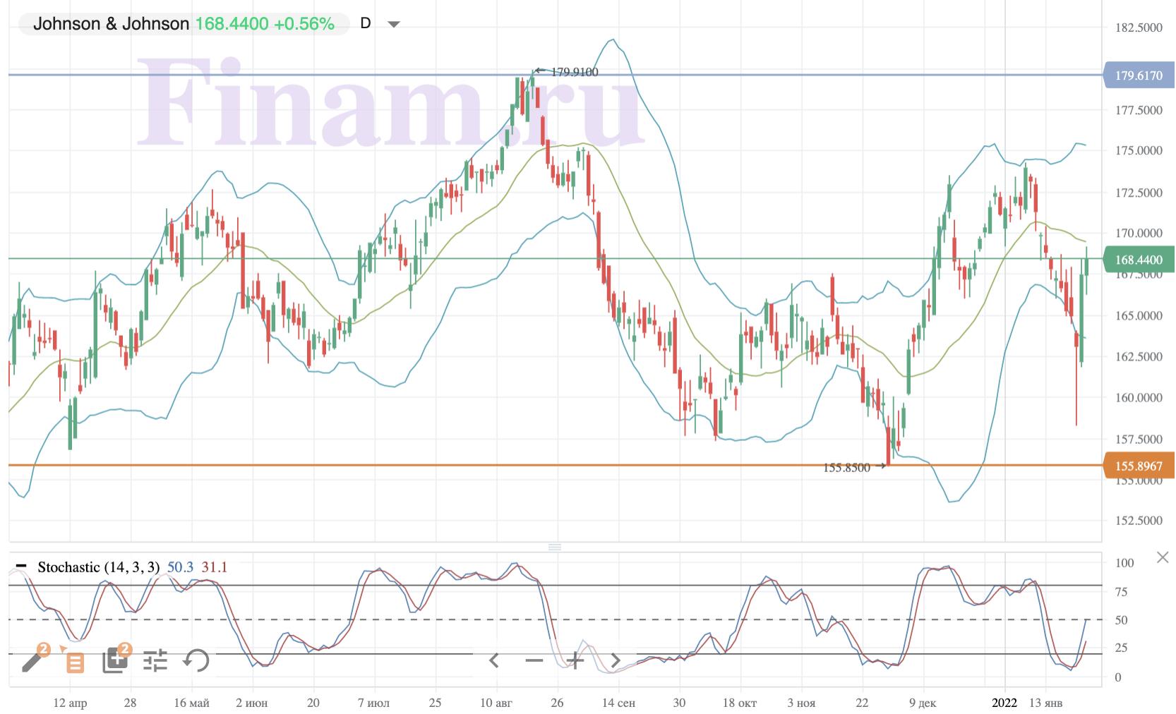Click the 12 апр date label
1176x714 pixels.
[70, 703]
